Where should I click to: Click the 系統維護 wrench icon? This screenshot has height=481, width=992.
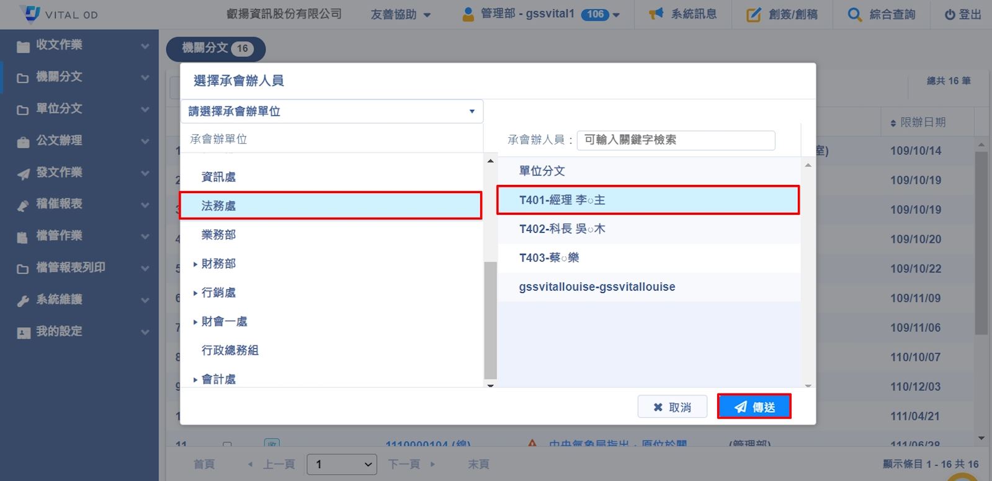[x=23, y=301]
